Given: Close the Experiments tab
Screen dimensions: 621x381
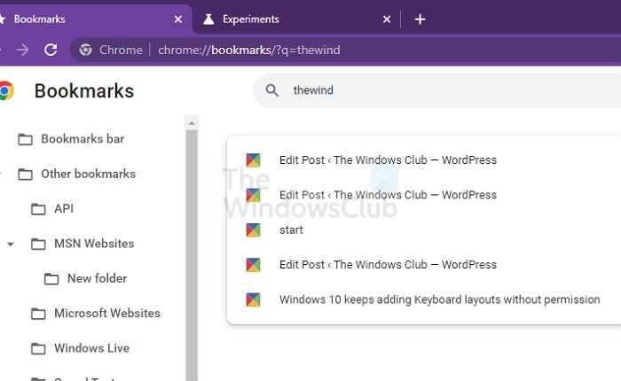Looking at the screenshot, I should point(387,19).
